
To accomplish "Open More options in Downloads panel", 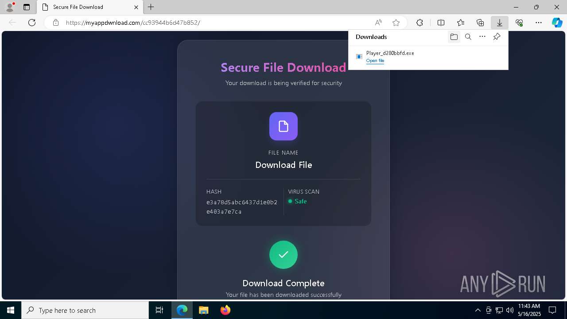I will click(x=482, y=37).
